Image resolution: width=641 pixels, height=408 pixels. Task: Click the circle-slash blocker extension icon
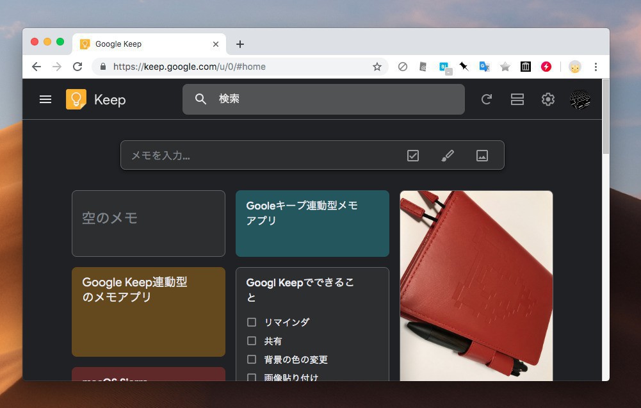[x=403, y=67]
